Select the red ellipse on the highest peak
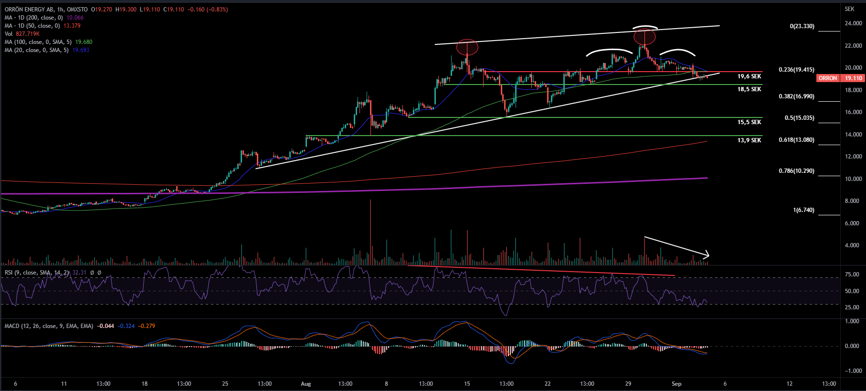Image resolution: width=866 pixels, height=391 pixels. pyautogui.click(x=644, y=37)
